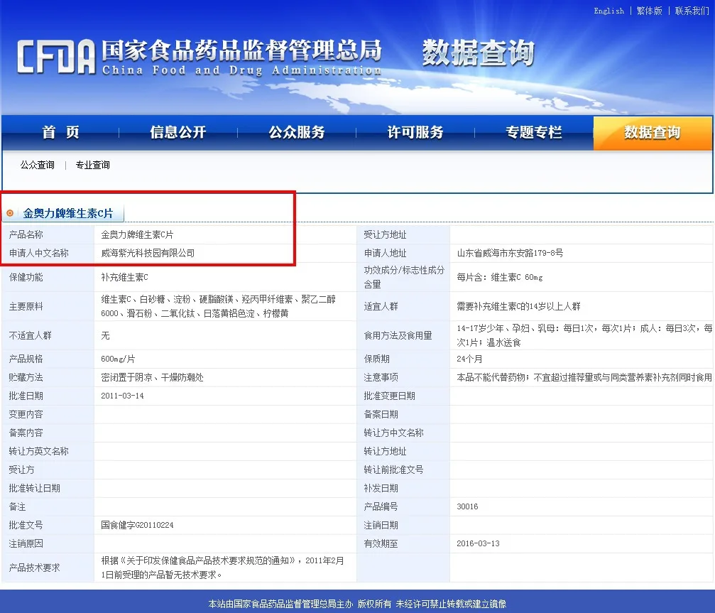Image resolution: width=715 pixels, height=613 pixels.
Task: Click the 申请人中文名称 field label
Action: click(x=39, y=253)
